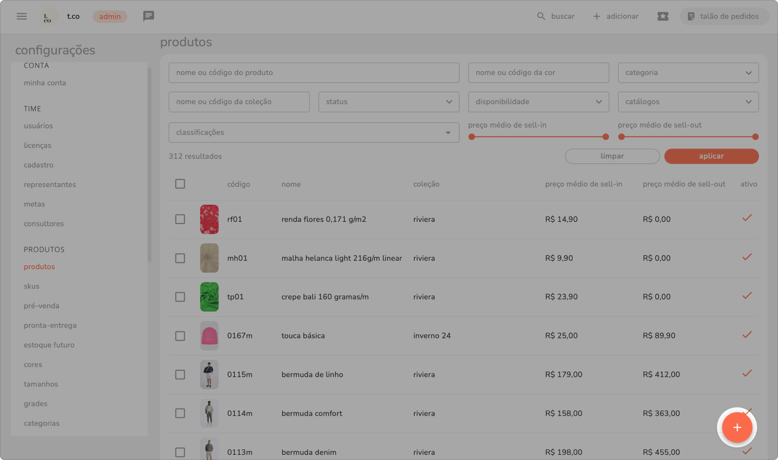This screenshot has height=460, width=778.
Task: Check the select-all products checkbox
Action: pyautogui.click(x=180, y=184)
